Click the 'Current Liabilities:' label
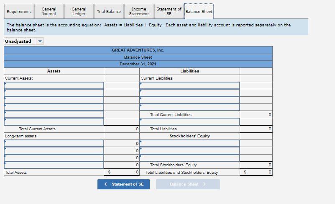This screenshot has width=335, height=204. pos(157,78)
